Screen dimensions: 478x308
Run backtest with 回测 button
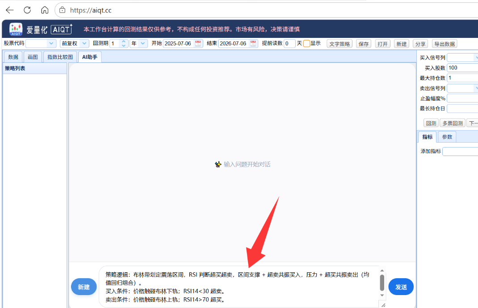(x=431, y=123)
